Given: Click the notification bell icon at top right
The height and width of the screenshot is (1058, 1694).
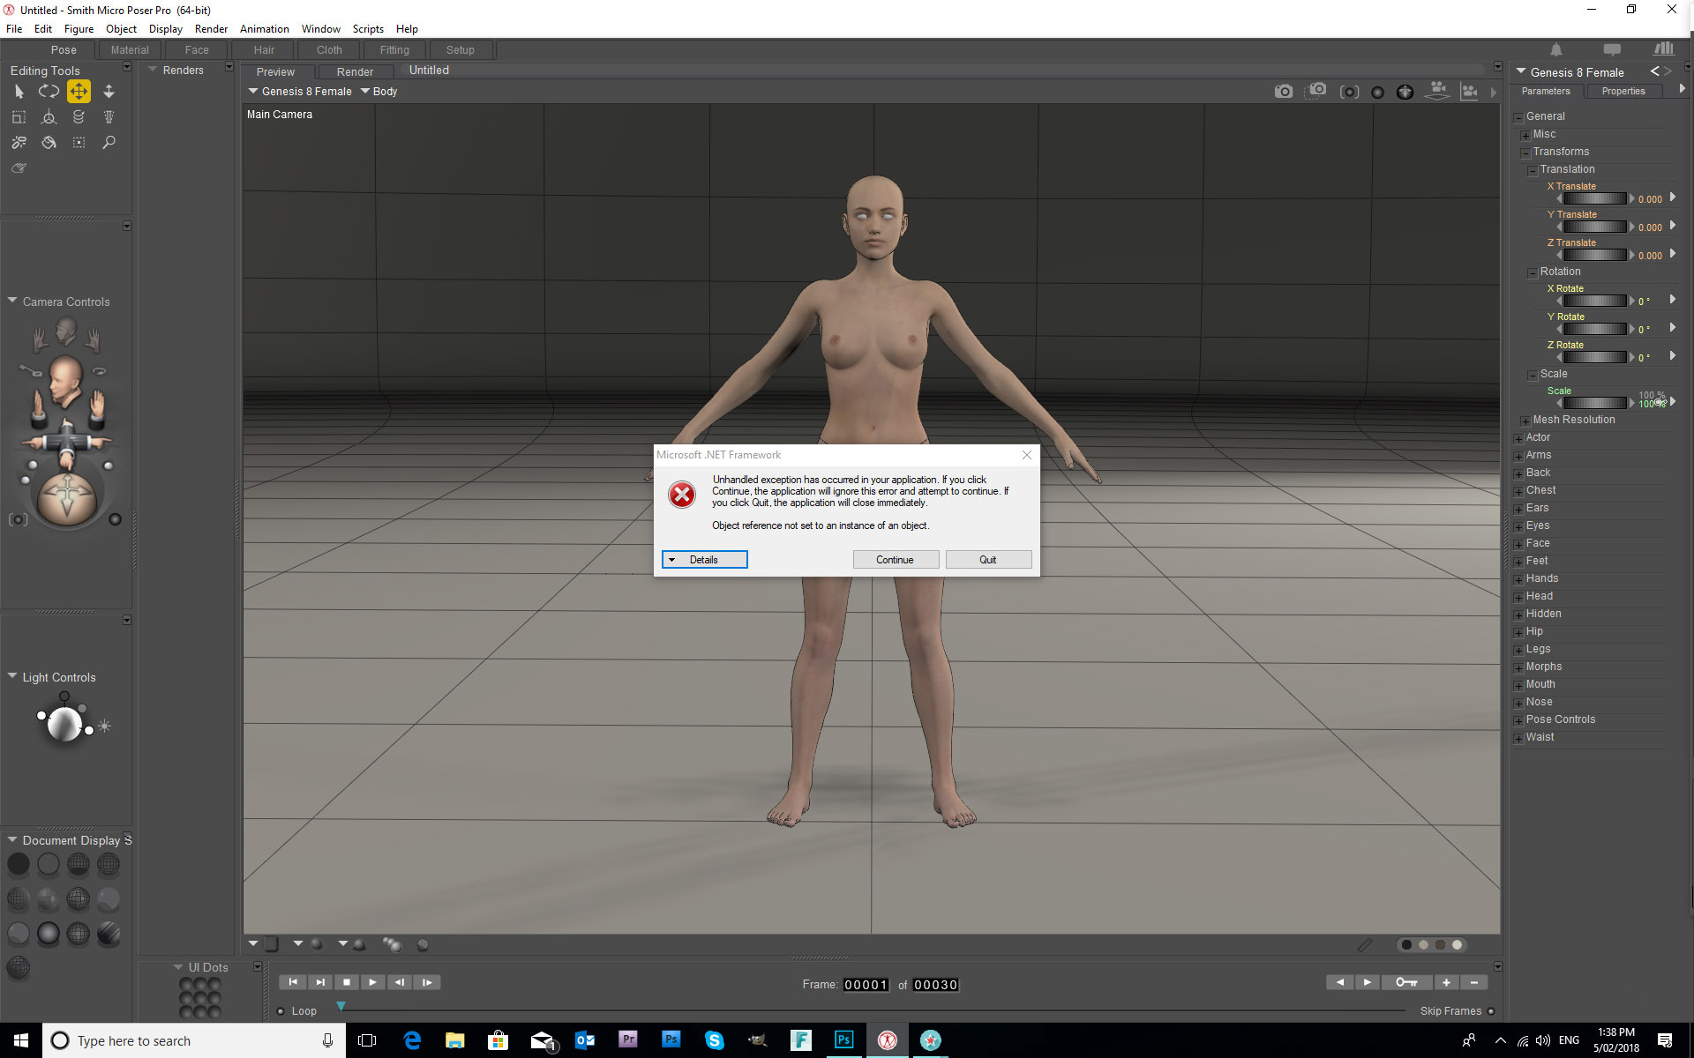Looking at the screenshot, I should [x=1556, y=50].
